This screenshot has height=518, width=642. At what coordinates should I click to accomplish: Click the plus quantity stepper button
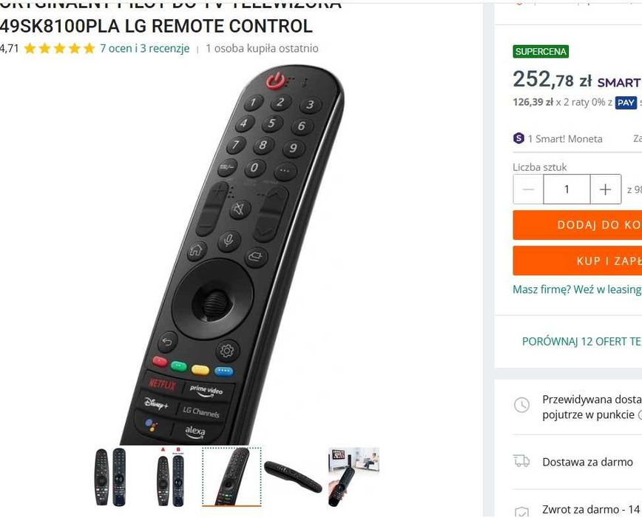pyautogui.click(x=606, y=189)
